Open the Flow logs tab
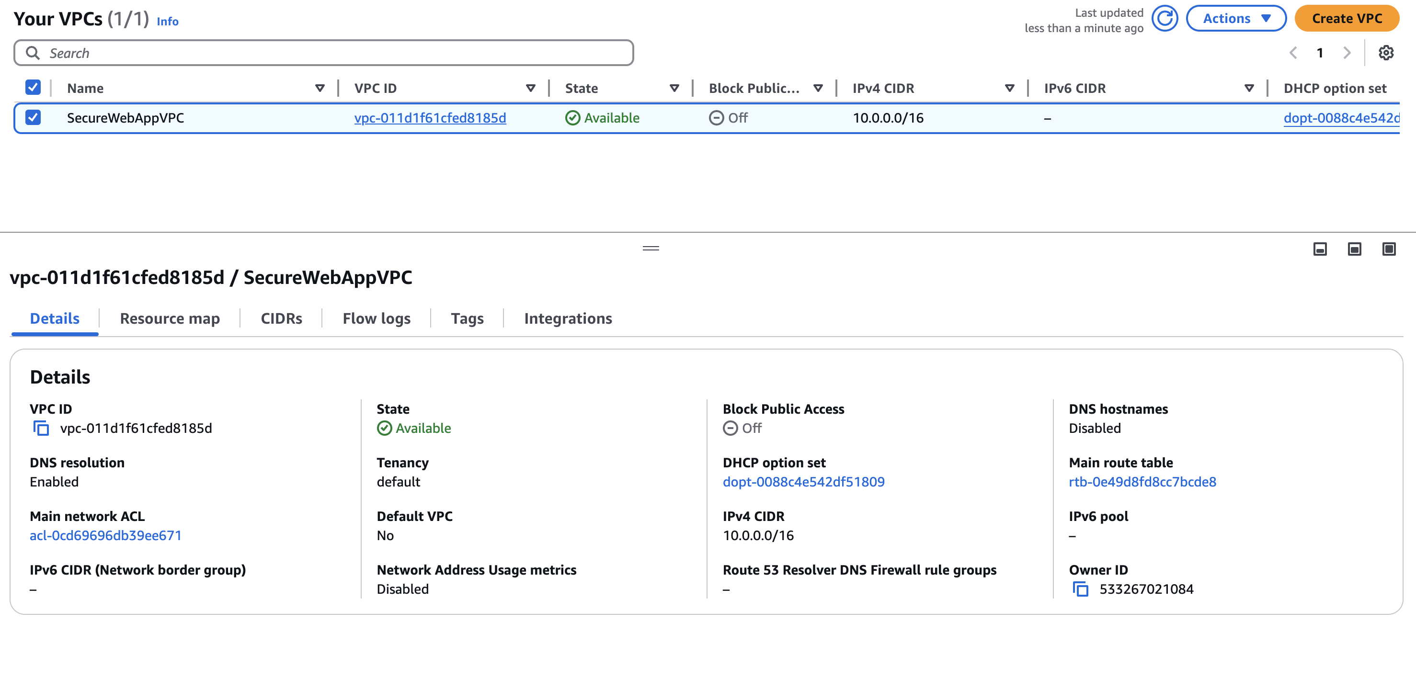1416x679 pixels. [x=376, y=318]
